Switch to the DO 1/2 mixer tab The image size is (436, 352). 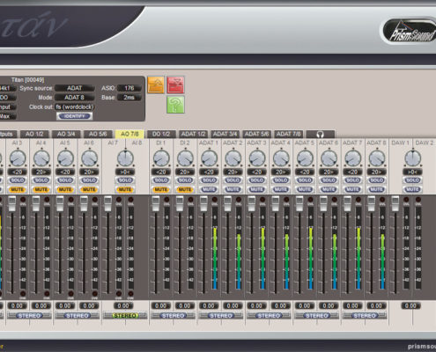(161, 134)
